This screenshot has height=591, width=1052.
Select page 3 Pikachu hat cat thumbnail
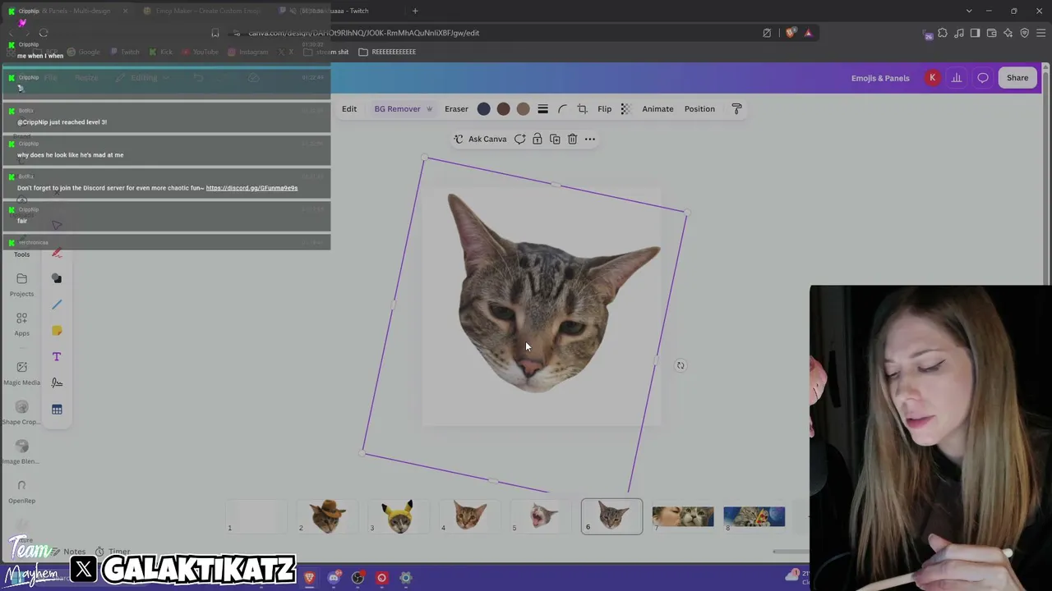pyautogui.click(x=399, y=516)
